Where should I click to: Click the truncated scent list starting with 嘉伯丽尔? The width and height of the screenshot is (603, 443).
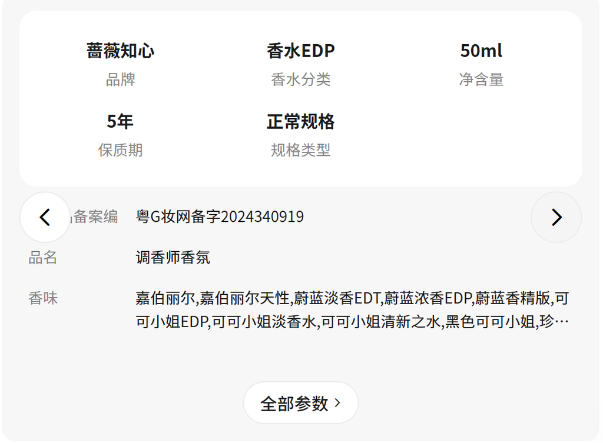tap(352, 310)
